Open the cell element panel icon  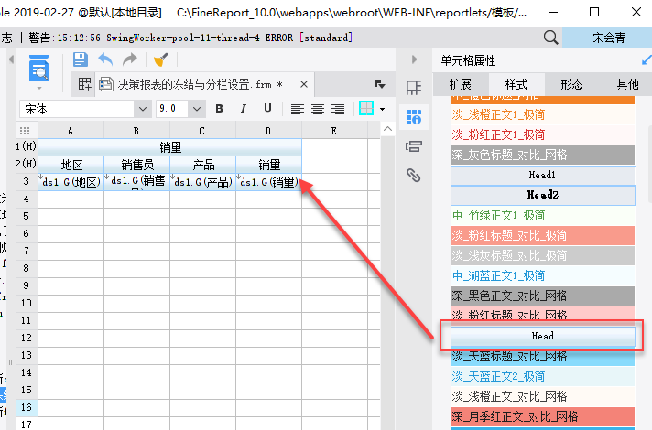pyautogui.click(x=414, y=87)
